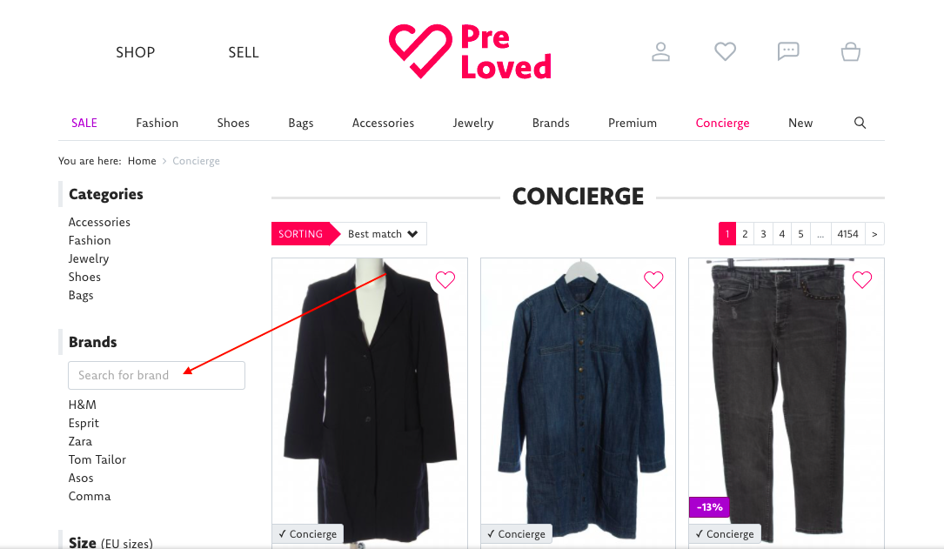Favorite the denim shirt dress heart
Screen dimensions: 944x549
653,279
